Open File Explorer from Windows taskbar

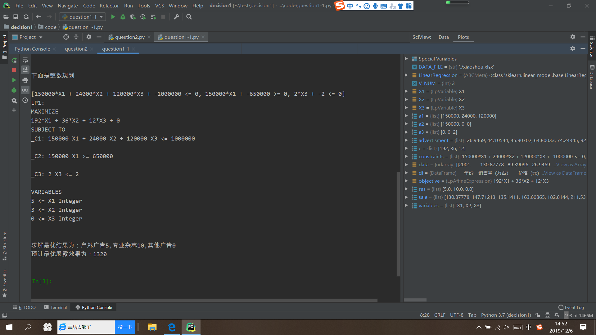point(152,327)
